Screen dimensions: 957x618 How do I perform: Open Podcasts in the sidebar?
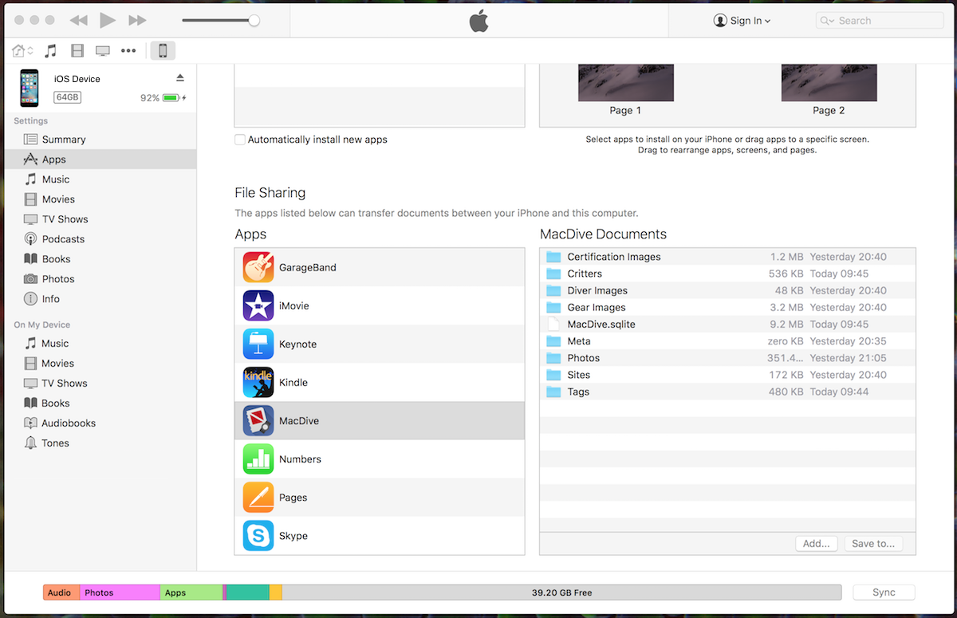pos(100,239)
